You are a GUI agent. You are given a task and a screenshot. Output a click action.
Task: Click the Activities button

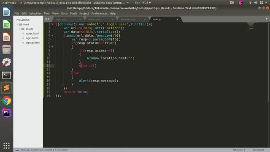pyautogui.click(x=9, y=3)
